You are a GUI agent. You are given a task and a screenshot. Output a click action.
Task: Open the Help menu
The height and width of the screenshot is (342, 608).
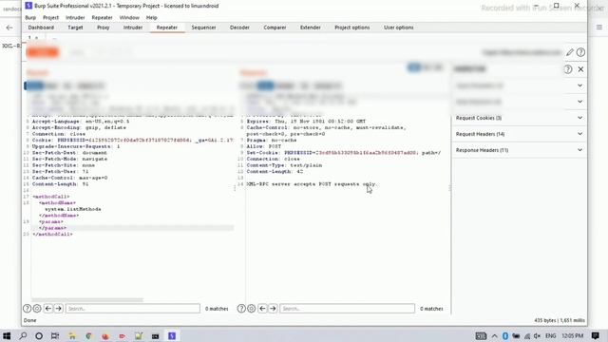[x=152, y=17]
